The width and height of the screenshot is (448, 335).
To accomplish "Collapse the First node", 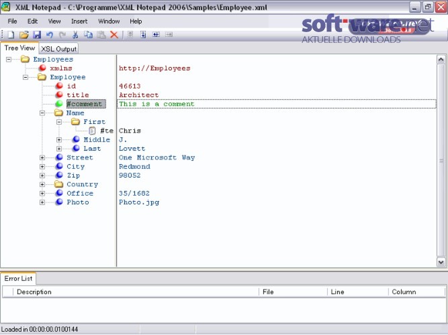I will pyautogui.click(x=59, y=122).
